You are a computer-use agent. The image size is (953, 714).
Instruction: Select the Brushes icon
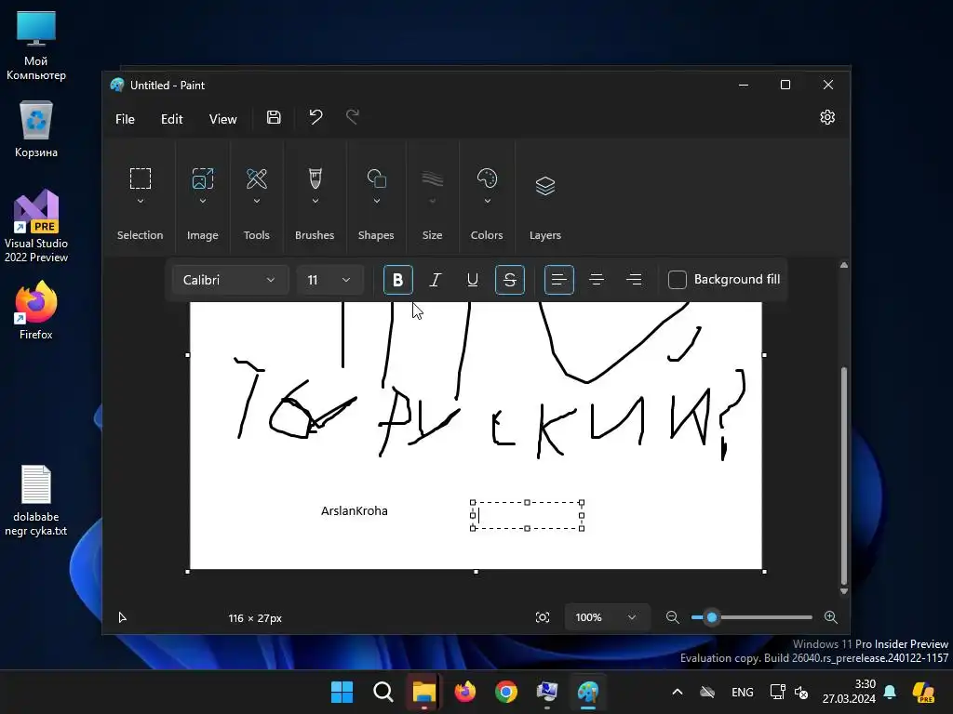click(315, 178)
